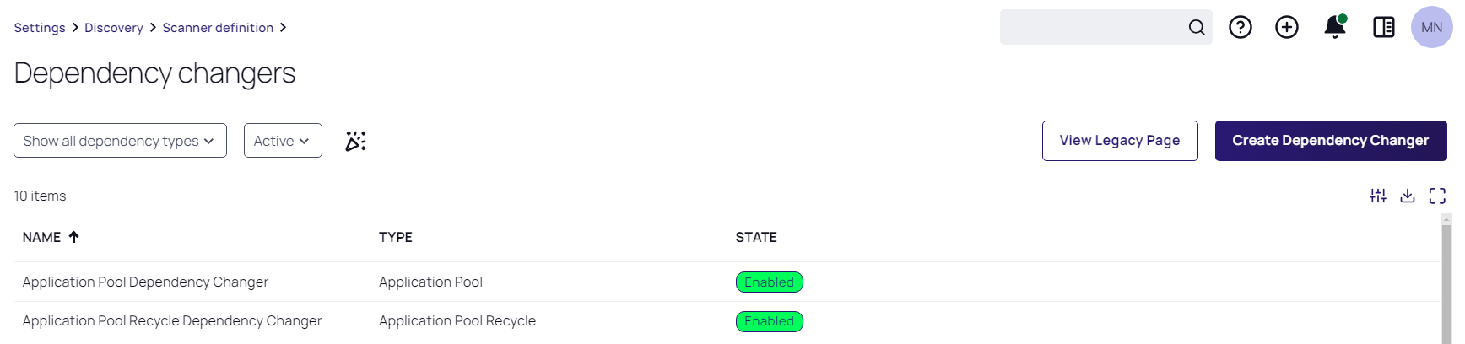
Task: Go to Discovery breadcrumb
Action: point(114,28)
